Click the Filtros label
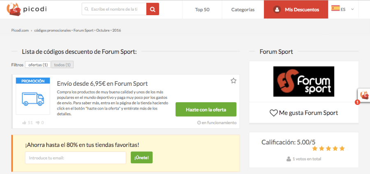The image size is (370, 174). [x=17, y=65]
